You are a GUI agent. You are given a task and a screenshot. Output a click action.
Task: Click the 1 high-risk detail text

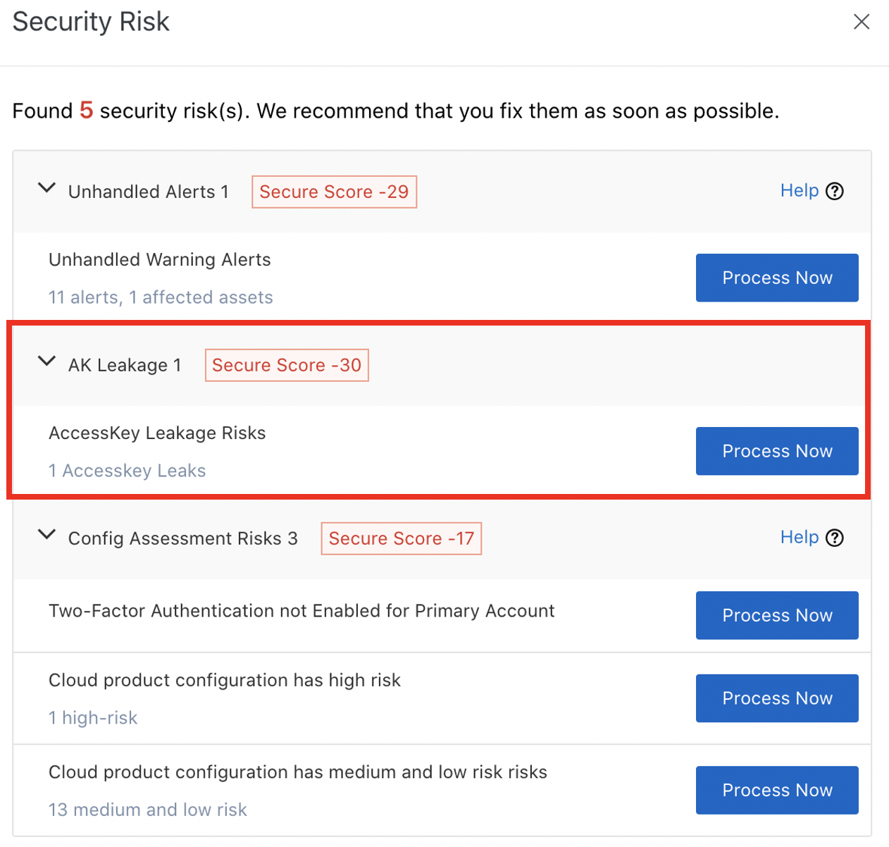93,717
